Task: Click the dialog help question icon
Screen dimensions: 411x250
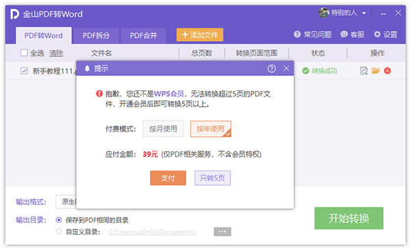Action: 271,68
